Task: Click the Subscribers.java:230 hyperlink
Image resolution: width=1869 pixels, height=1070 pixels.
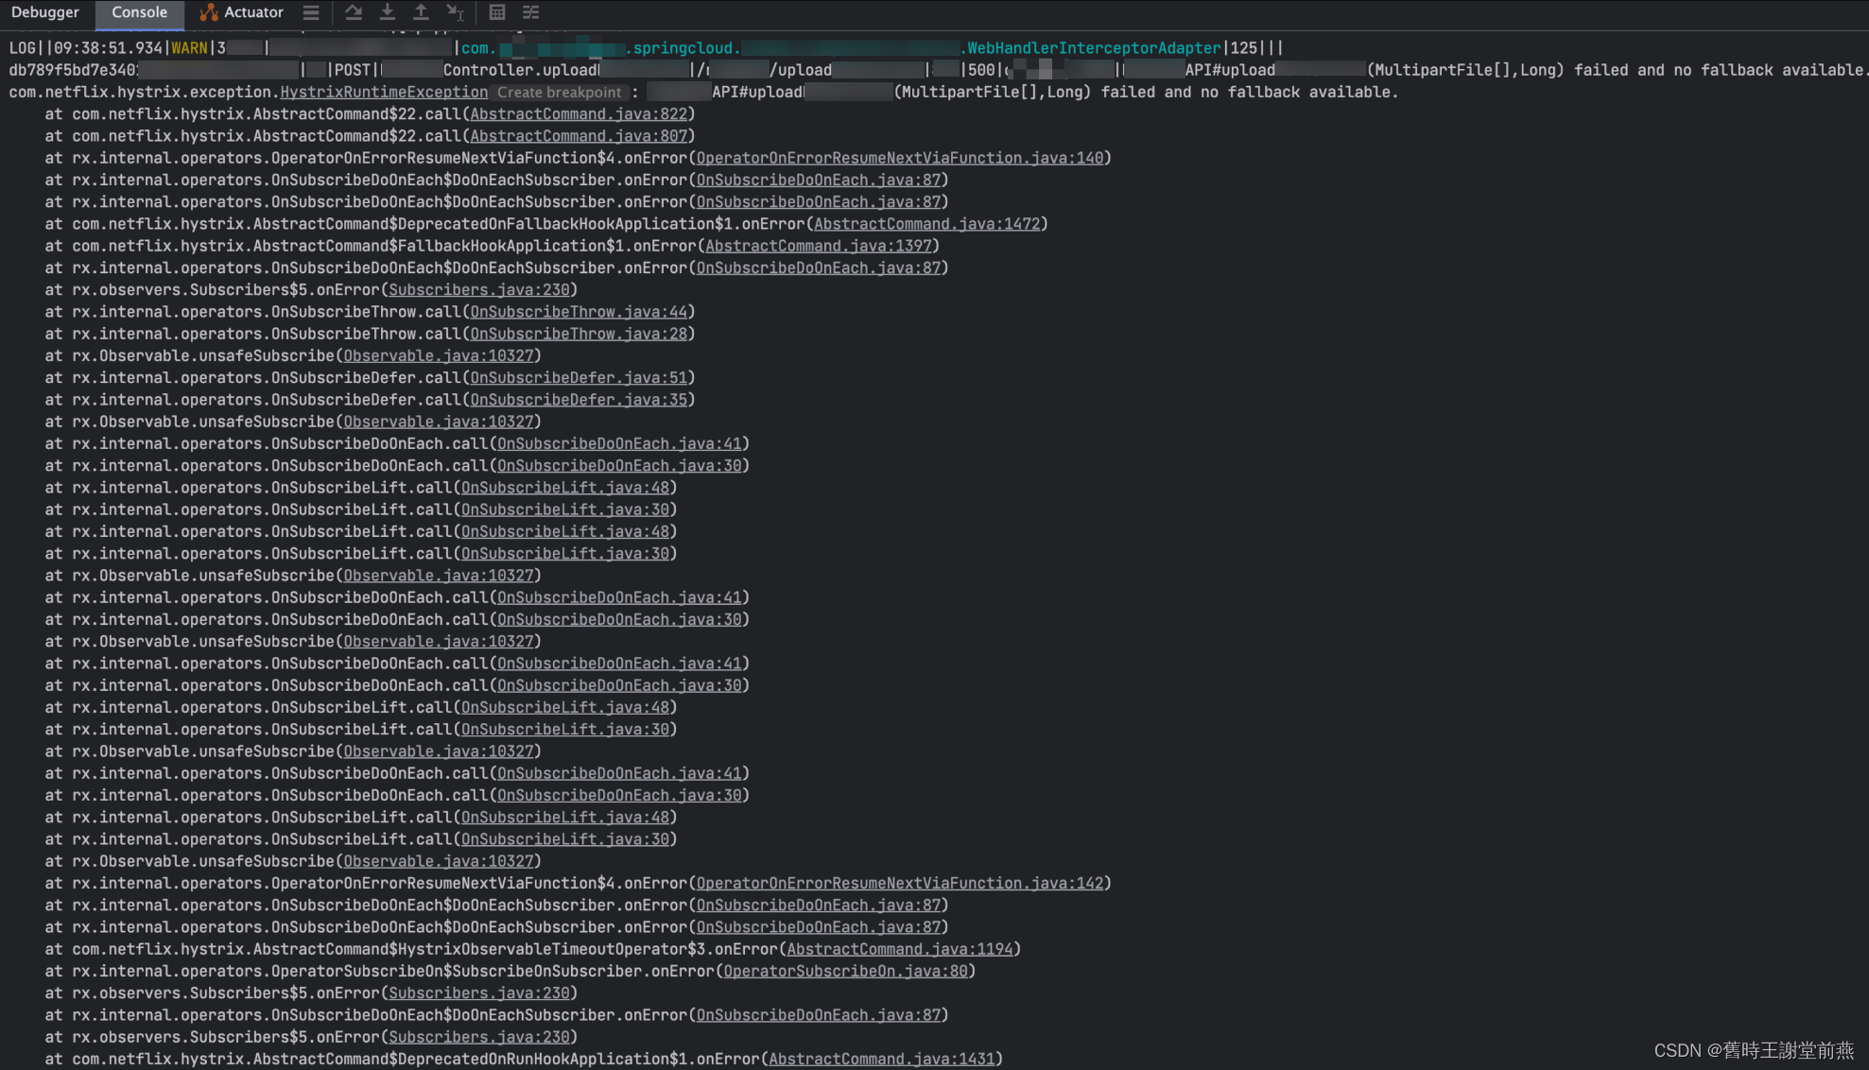Action: pyautogui.click(x=479, y=289)
